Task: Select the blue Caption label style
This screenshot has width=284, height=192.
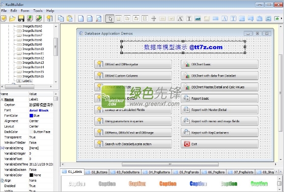Action: coord(198,184)
